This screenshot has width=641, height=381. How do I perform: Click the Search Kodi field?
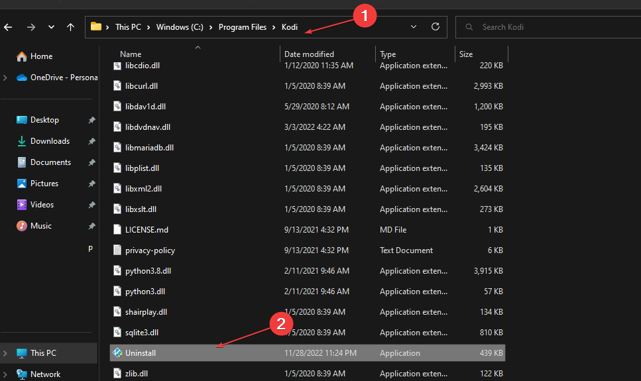(548, 27)
